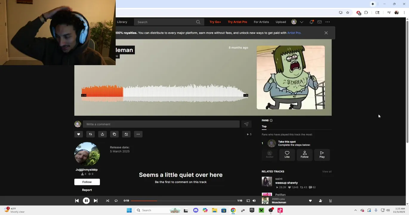The width and height of the screenshot is (409, 215).
Task: Mute the volume in player bar
Action: pyautogui.click(x=254, y=201)
